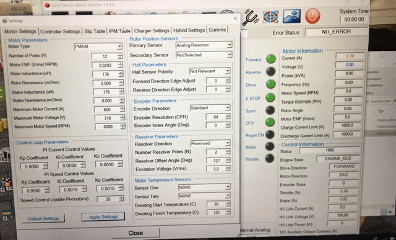Open the Resolver Direction dropdown
This screenshot has width=396, height=240.
pyautogui.click(x=210, y=143)
